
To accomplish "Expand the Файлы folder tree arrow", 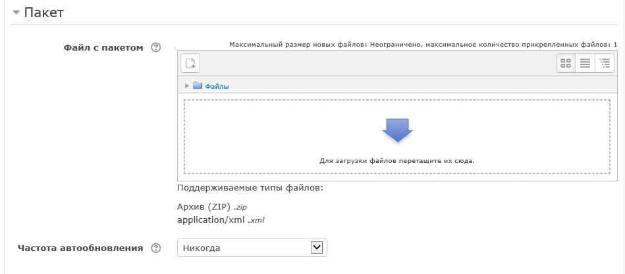I will coord(187,85).
